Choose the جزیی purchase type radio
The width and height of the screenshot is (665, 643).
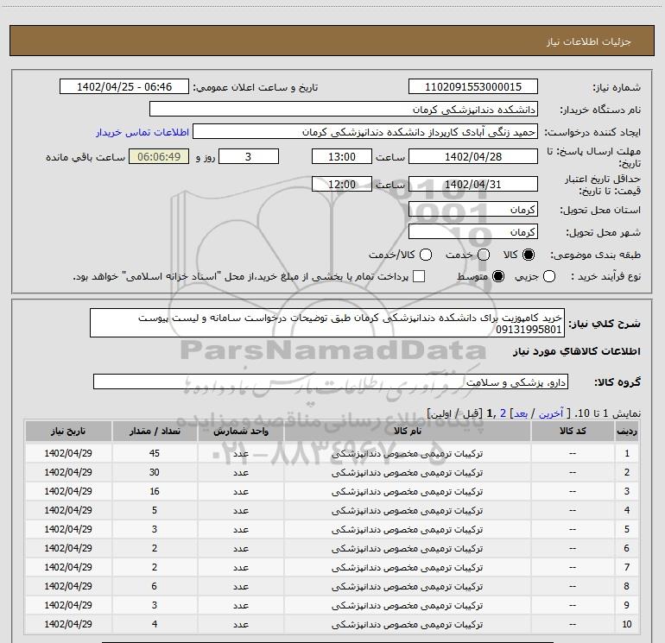(548, 276)
